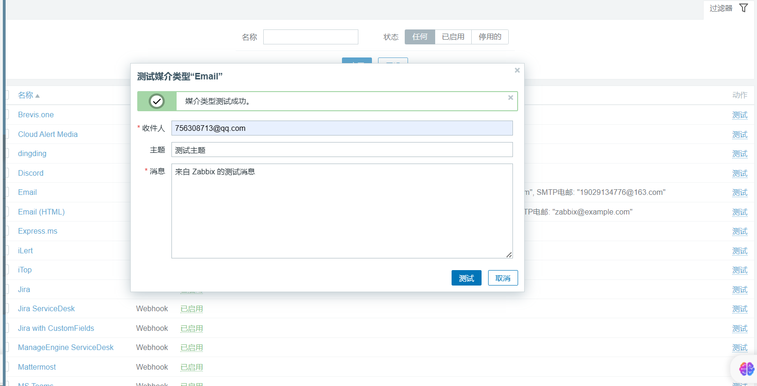Dismiss the success message banner
The image size is (757, 386).
tap(511, 98)
